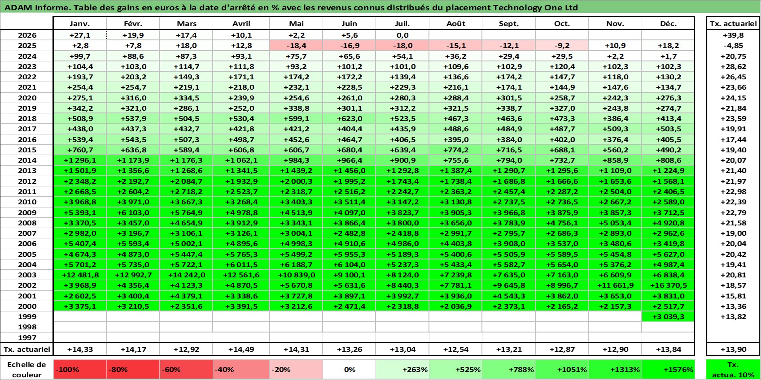
Task: Select the Janv. column header
Action: click(x=80, y=23)
